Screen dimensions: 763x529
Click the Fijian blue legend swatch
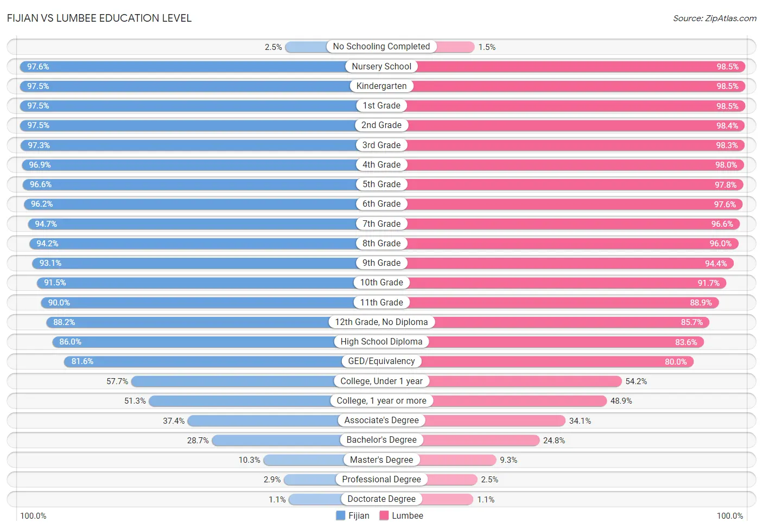click(x=341, y=515)
